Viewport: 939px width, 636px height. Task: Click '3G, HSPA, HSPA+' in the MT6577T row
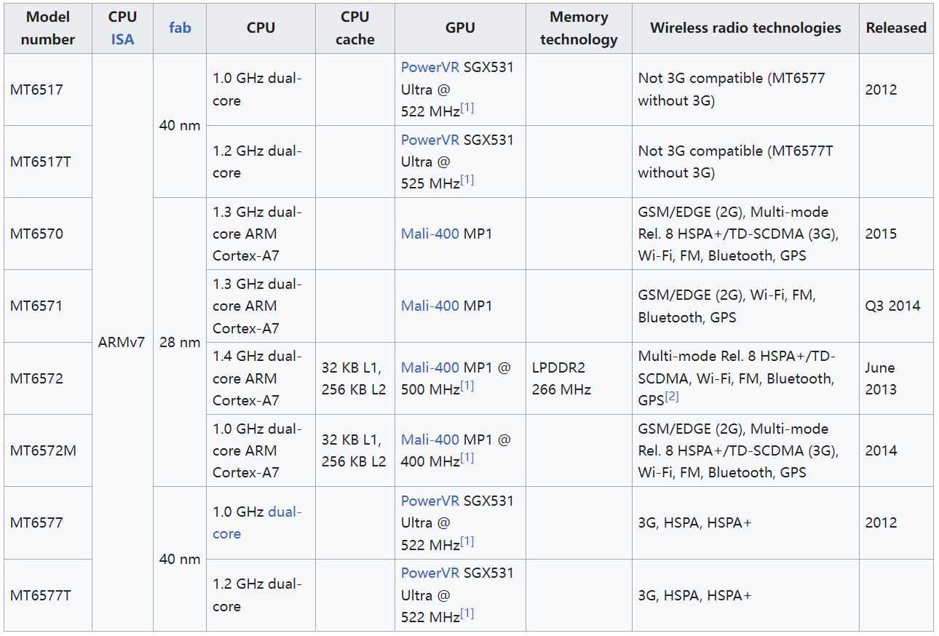click(x=745, y=595)
